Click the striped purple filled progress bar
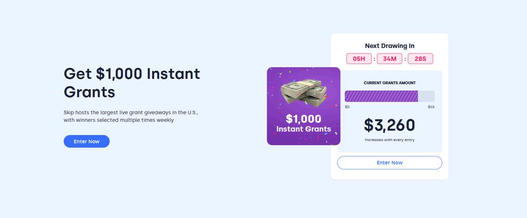The width and height of the screenshot is (527, 218). click(381, 96)
